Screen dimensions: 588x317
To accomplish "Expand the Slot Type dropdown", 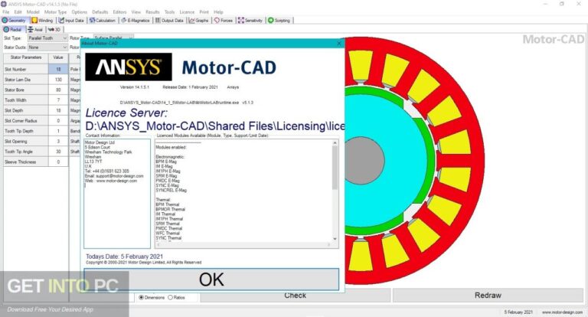I will coord(64,38).
